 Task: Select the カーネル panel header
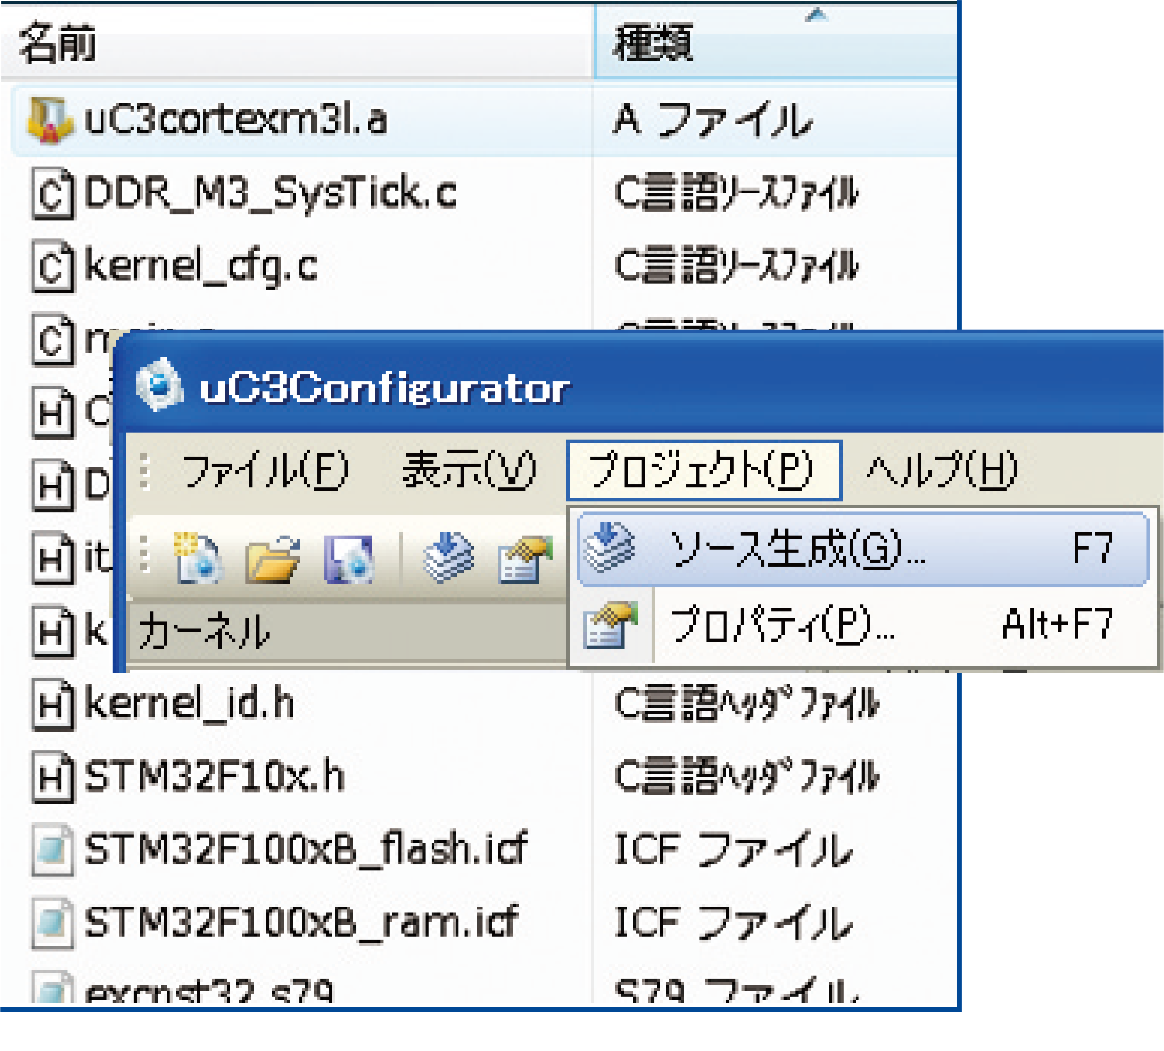pos(346,632)
